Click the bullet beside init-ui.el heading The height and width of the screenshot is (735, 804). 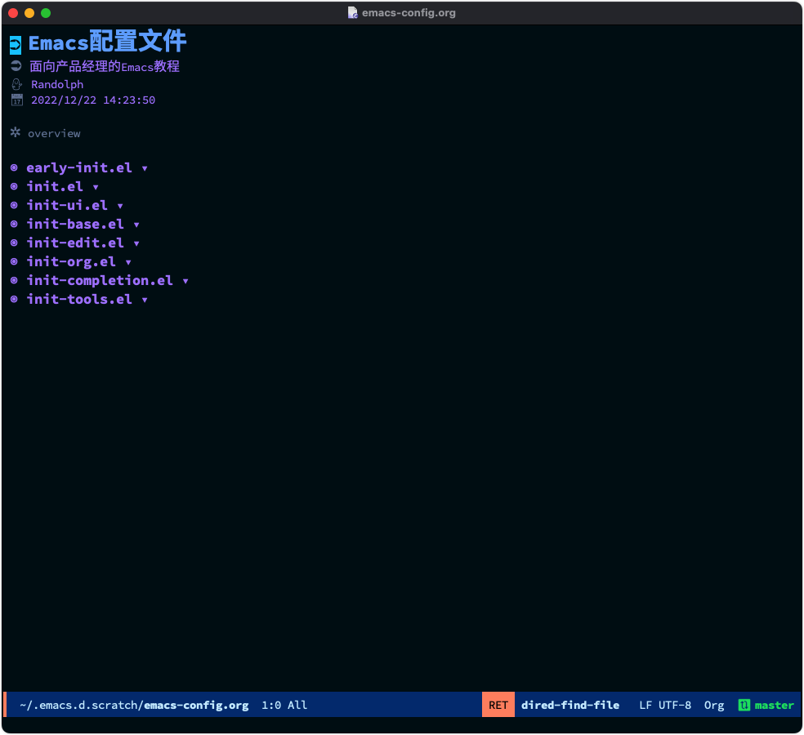coord(15,205)
